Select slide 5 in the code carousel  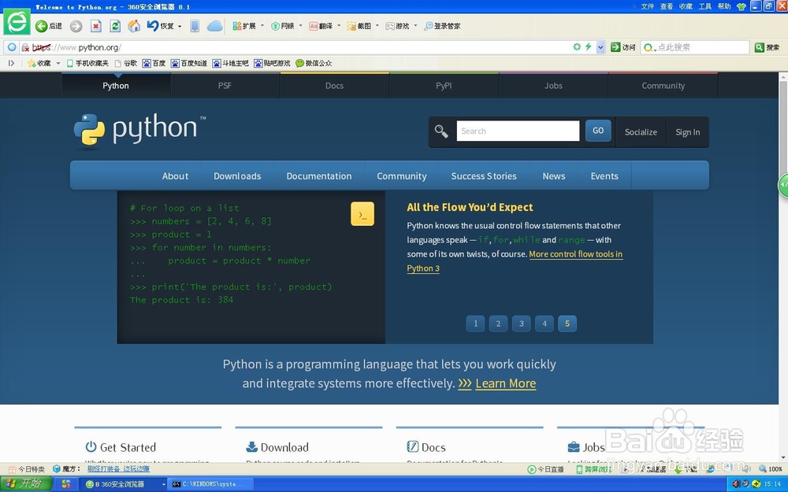[567, 324]
